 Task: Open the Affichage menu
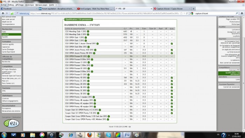tap(20, 5)
